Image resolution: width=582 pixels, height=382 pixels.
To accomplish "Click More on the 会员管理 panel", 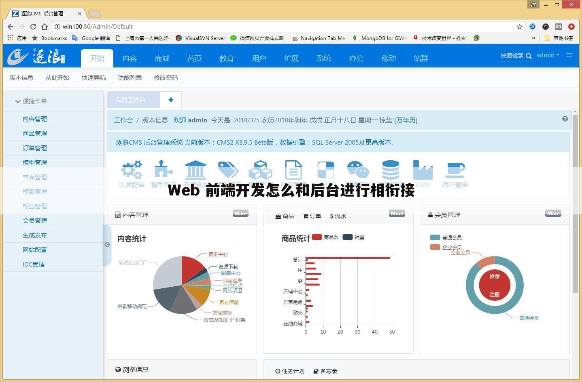I will coord(553,213).
